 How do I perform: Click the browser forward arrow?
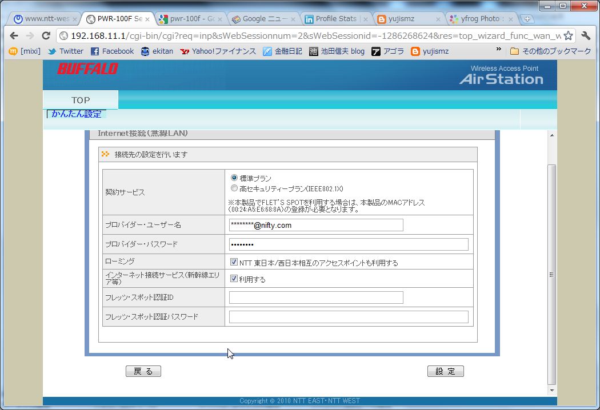(x=30, y=35)
